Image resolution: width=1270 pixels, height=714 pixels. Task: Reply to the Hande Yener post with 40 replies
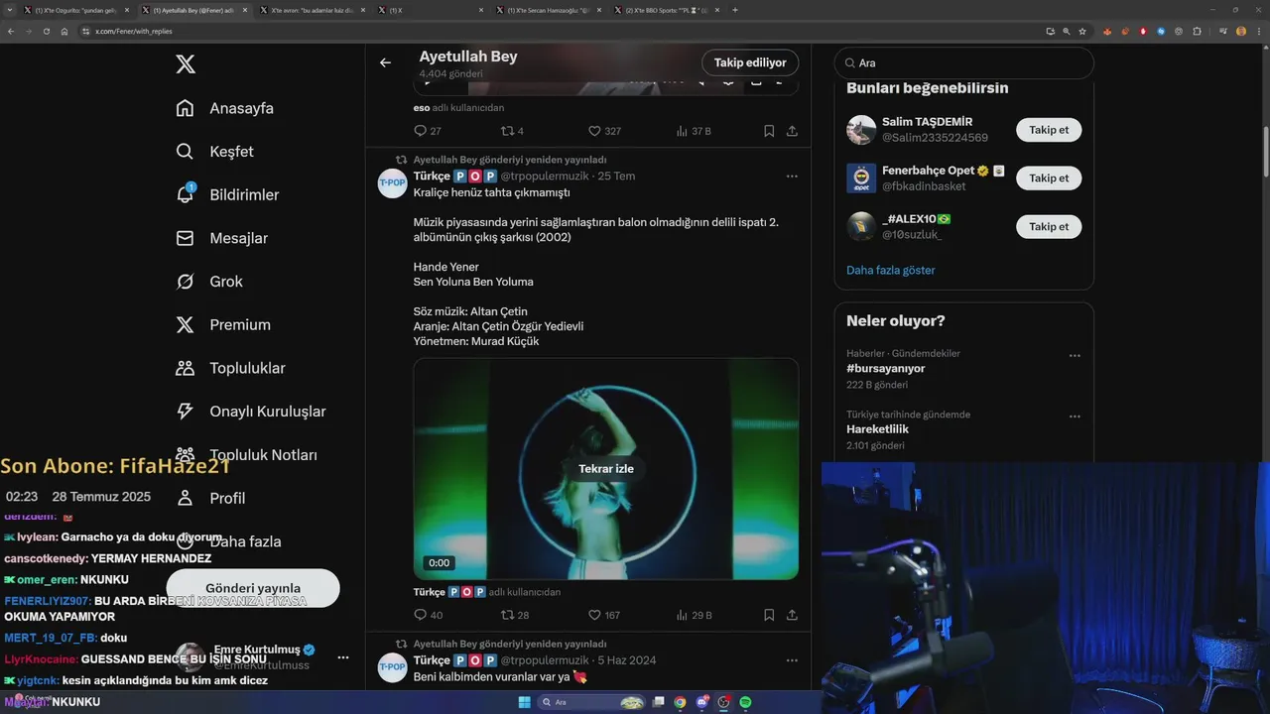tap(429, 615)
